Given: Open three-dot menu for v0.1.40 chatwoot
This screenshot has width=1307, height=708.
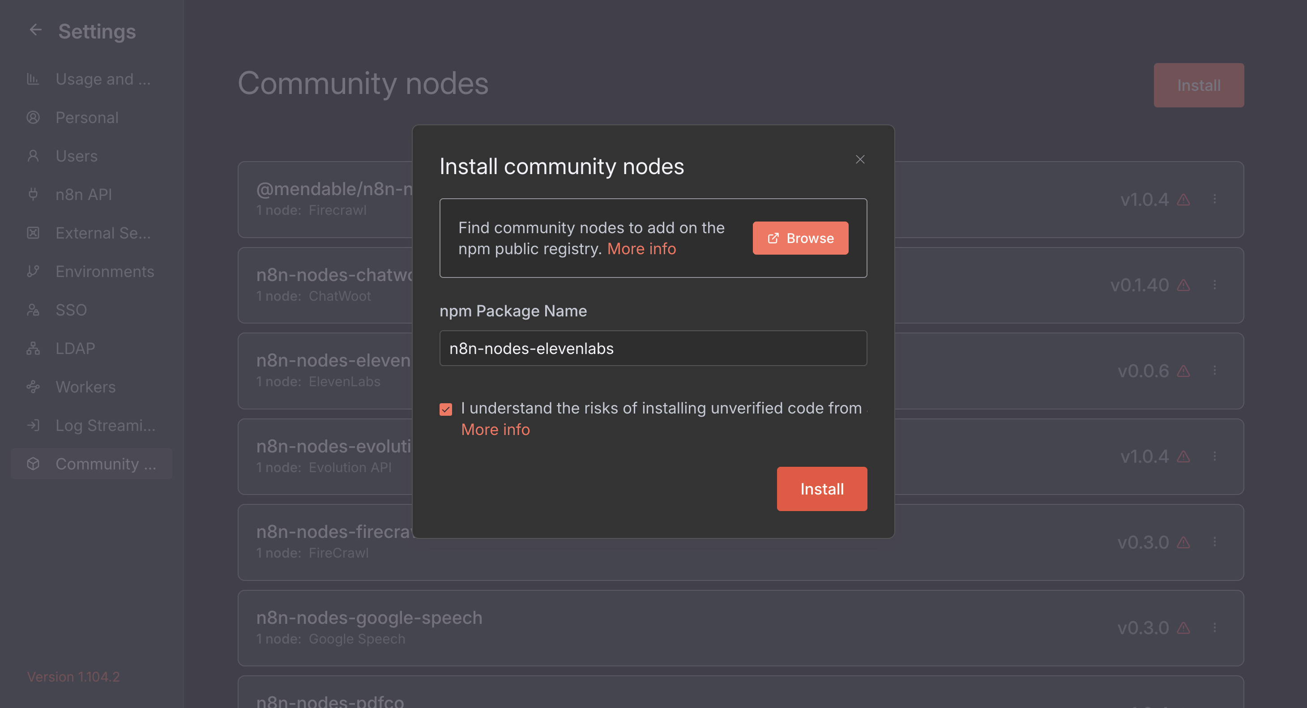Looking at the screenshot, I should point(1215,285).
